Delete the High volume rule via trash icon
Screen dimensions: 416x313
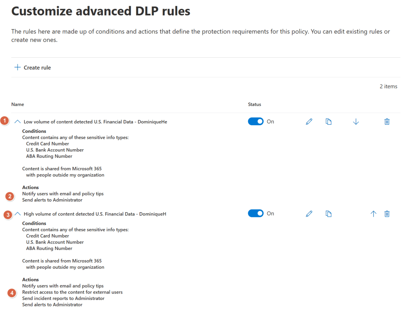pos(387,214)
